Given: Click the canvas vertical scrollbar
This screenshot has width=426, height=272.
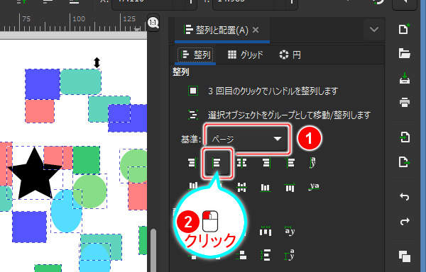Looking at the screenshot, I should pos(153,250).
